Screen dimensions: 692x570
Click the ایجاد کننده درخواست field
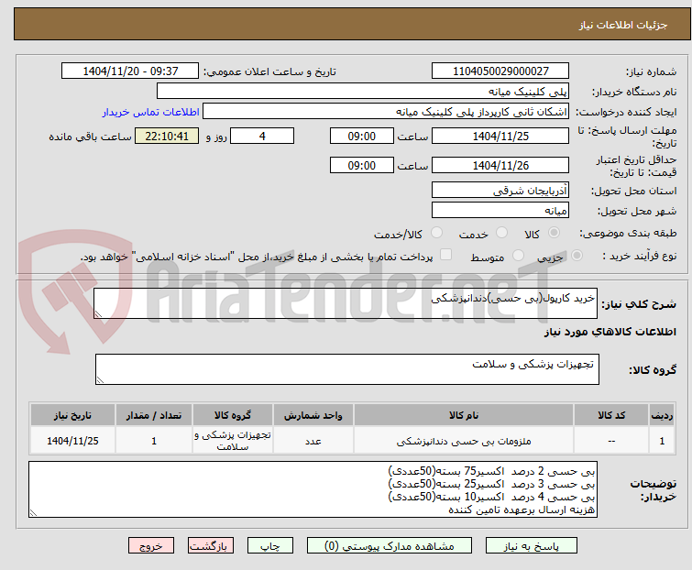click(x=386, y=112)
